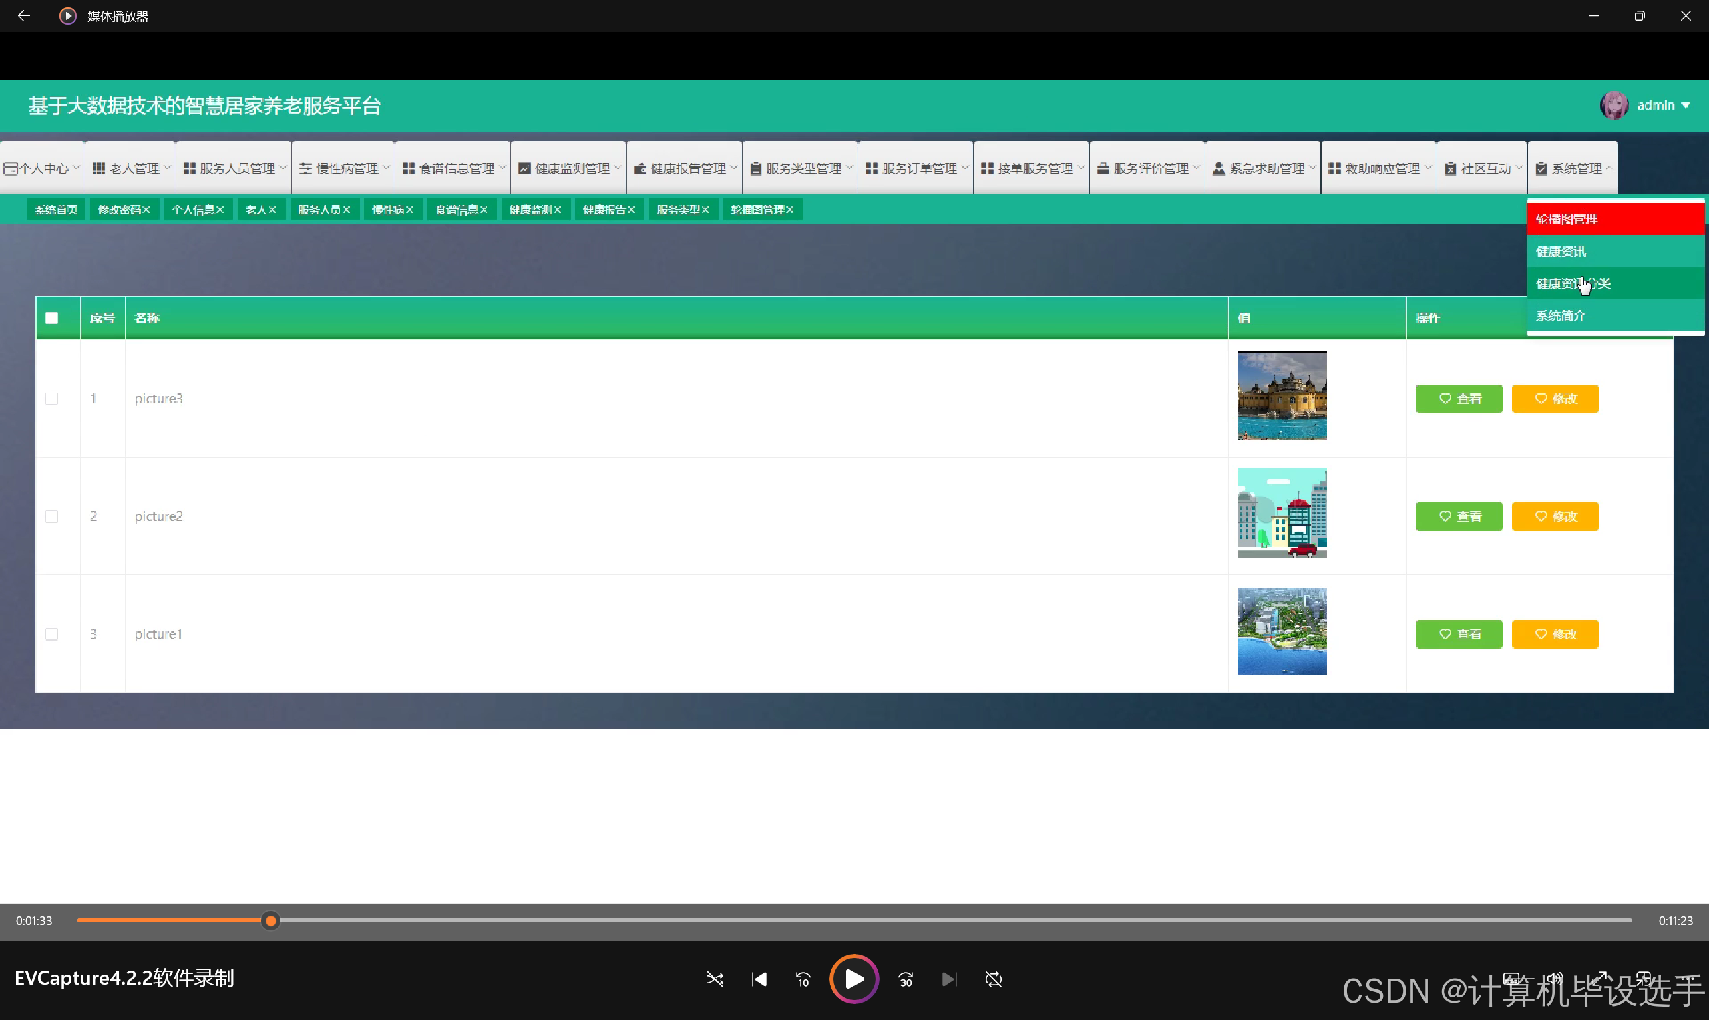Click the play button
The height and width of the screenshot is (1020, 1709).
[853, 979]
